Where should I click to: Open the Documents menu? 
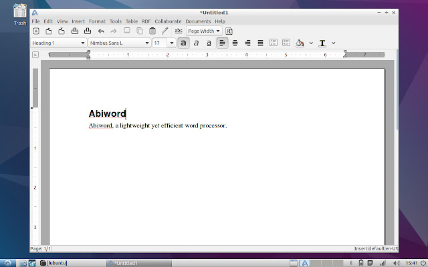pos(198,21)
